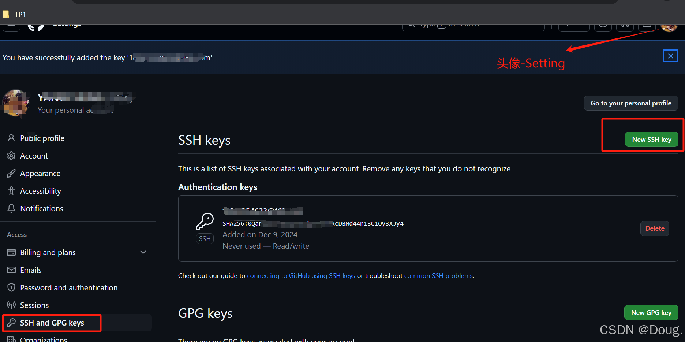Select Organizations in the sidebar

pos(44,339)
